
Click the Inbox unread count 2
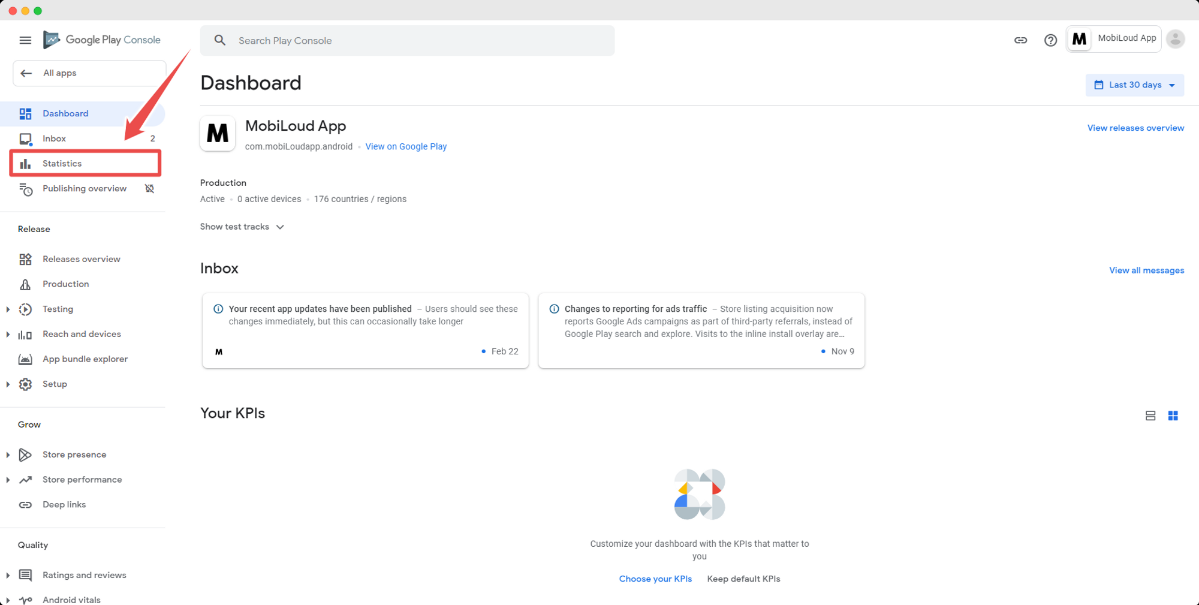(x=153, y=139)
